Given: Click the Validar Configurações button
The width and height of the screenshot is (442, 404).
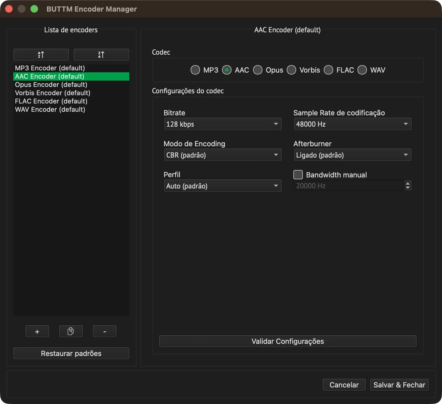Looking at the screenshot, I should click(x=288, y=341).
